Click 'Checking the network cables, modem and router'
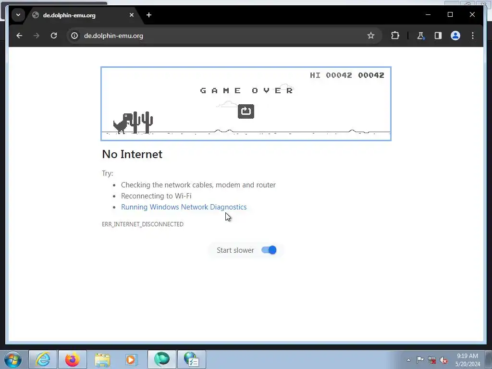 pyautogui.click(x=198, y=185)
